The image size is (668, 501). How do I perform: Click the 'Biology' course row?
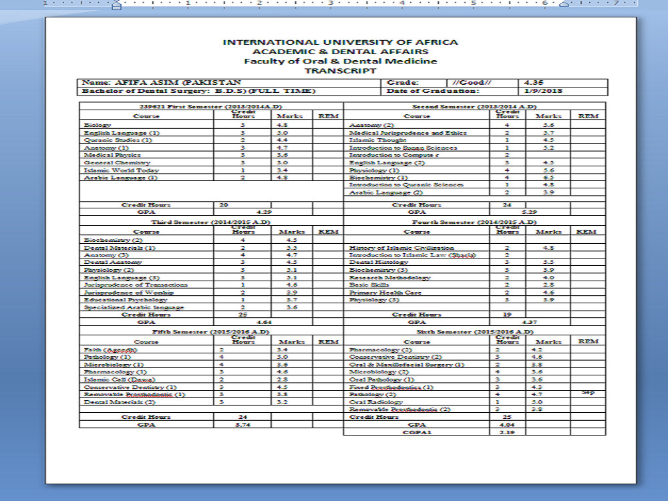211,126
